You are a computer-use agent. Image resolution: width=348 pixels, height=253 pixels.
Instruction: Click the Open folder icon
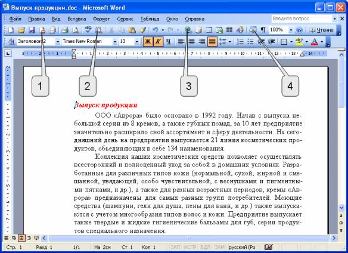tap(21, 30)
